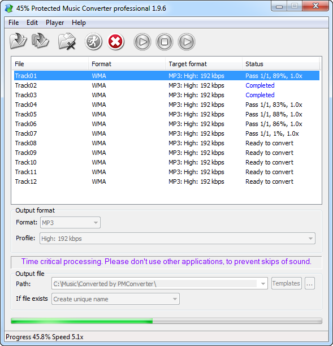The image size is (333, 346).
Task: Click the green conversion progress bar
Action: (x=166, y=321)
